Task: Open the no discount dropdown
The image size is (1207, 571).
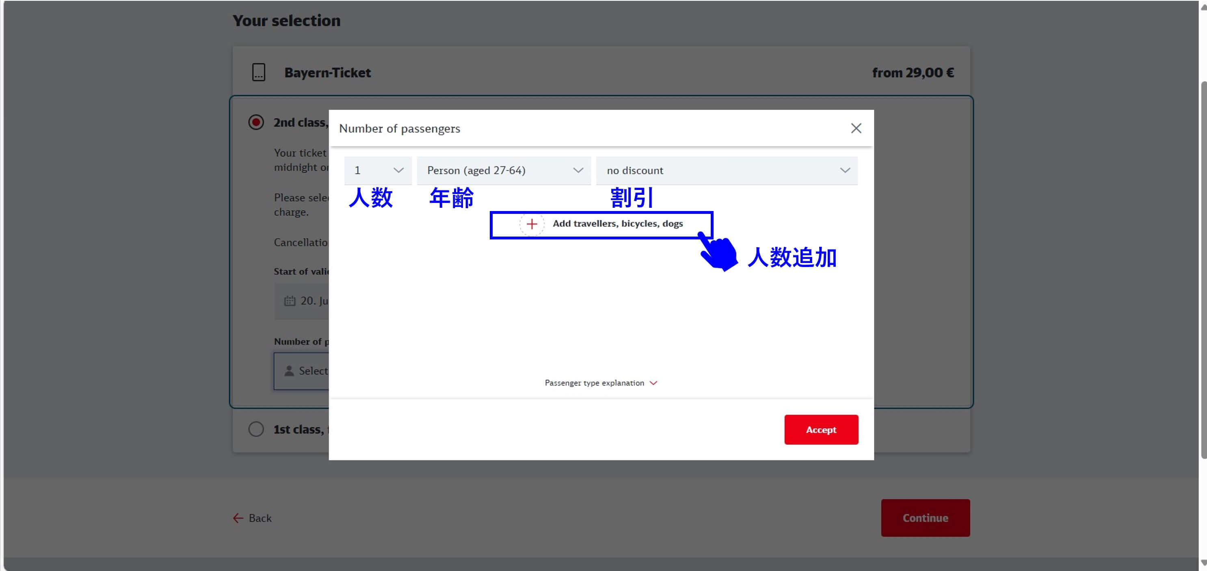Action: tap(727, 170)
